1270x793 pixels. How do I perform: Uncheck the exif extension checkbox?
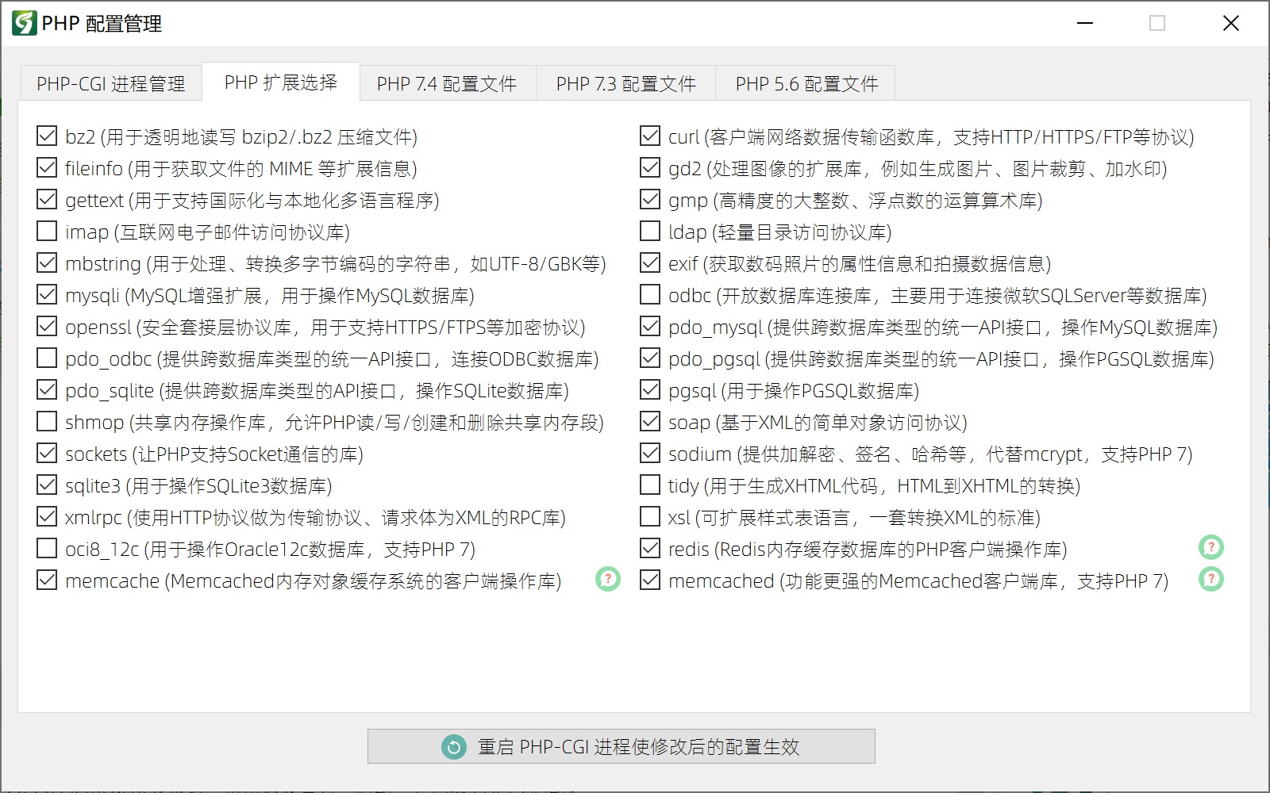[x=650, y=263]
